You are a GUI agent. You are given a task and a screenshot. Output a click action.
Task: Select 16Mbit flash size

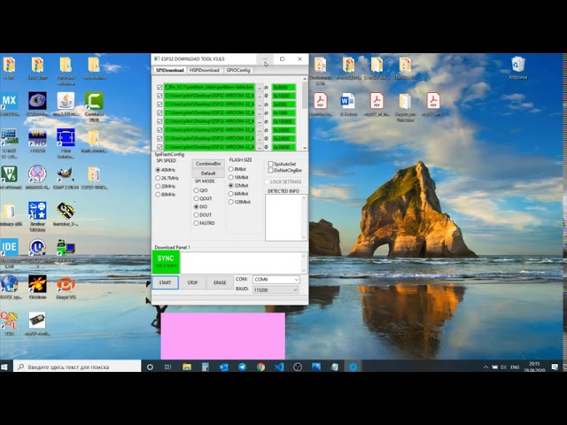(238, 177)
